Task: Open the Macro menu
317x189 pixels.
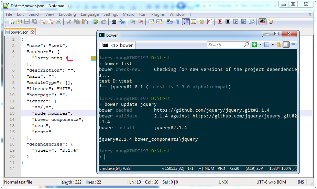Action: tap(128, 14)
